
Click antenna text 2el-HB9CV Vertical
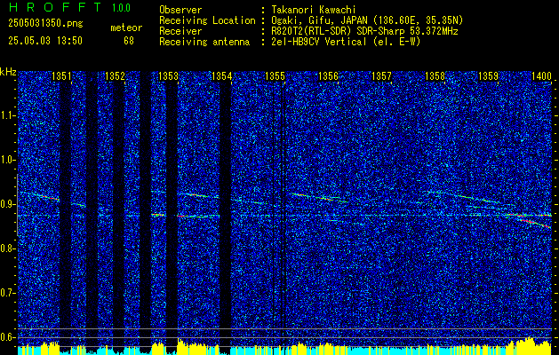tap(345, 42)
